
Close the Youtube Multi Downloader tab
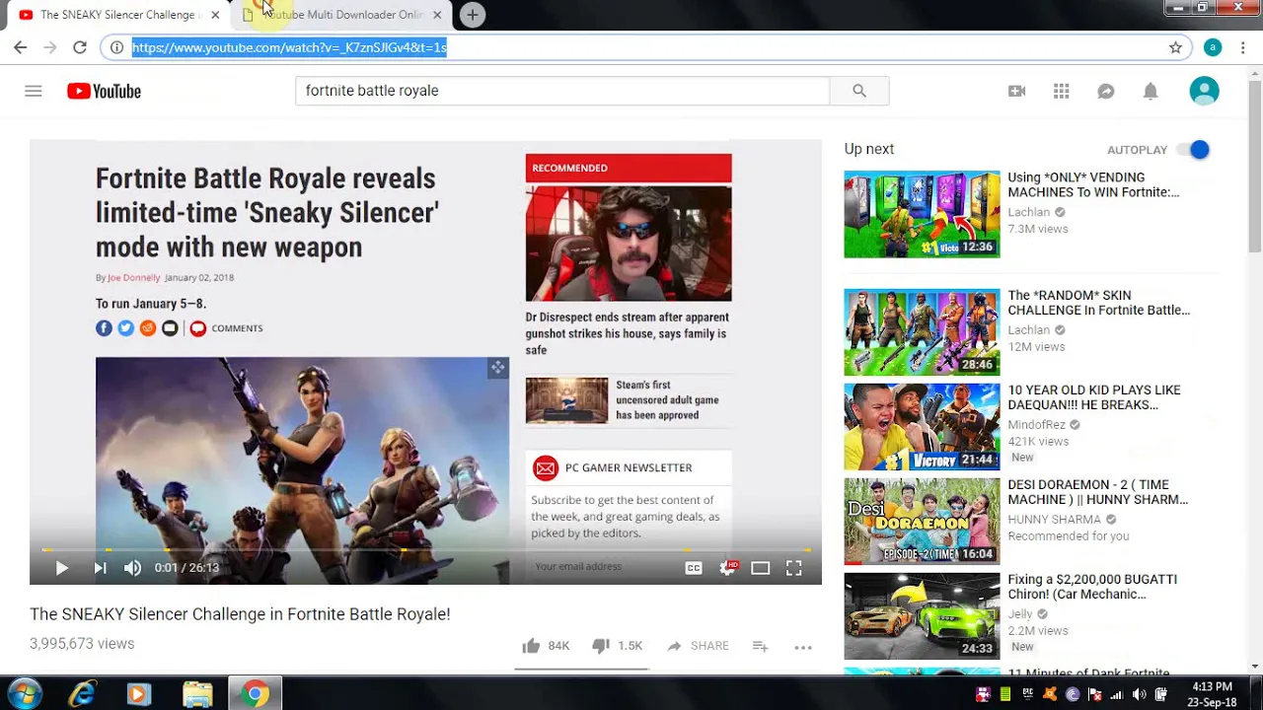pyautogui.click(x=437, y=15)
